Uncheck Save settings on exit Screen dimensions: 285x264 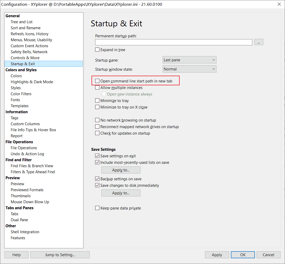tap(97, 156)
